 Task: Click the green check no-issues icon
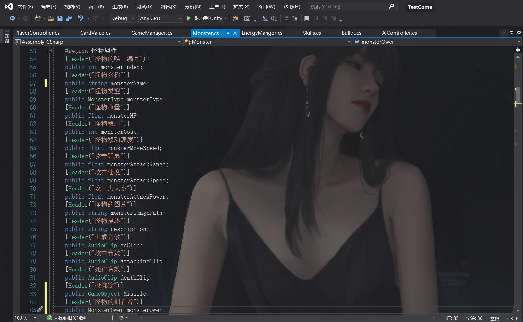click(50, 318)
